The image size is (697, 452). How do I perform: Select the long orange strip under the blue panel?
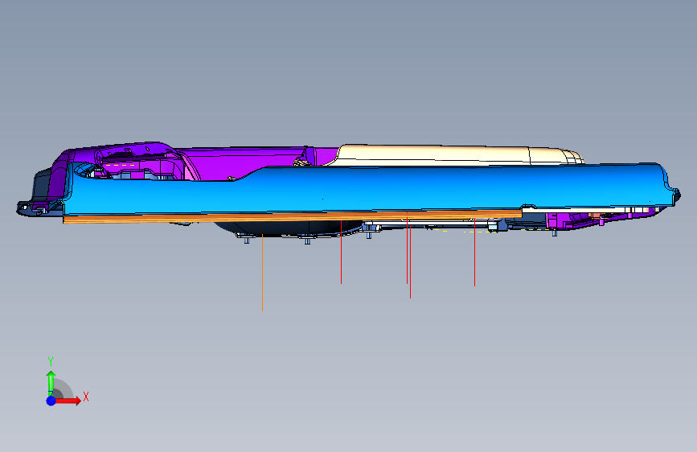(293, 216)
